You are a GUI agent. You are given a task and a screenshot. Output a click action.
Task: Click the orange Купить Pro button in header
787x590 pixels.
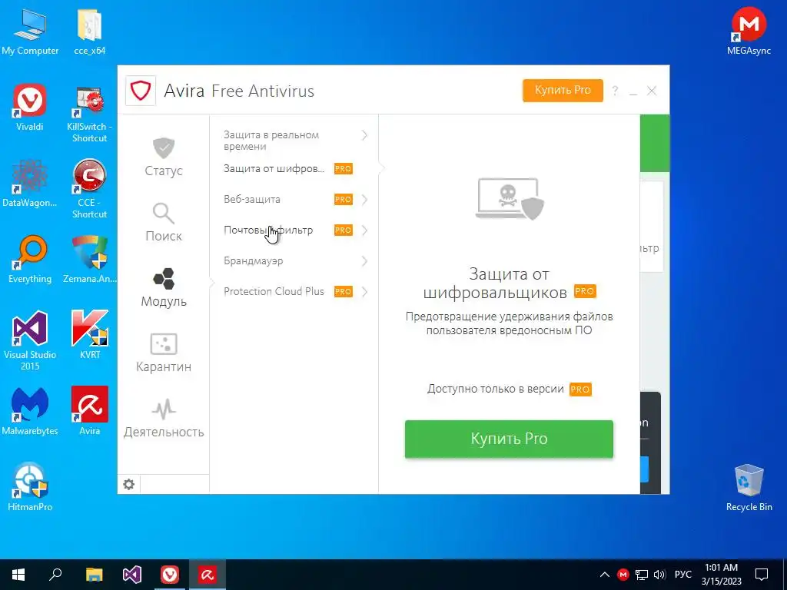coord(563,91)
